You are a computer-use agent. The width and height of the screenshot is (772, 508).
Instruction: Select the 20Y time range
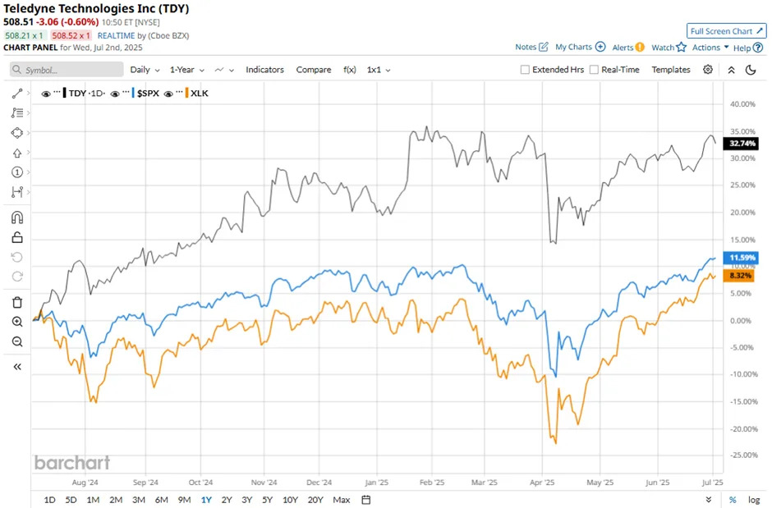pyautogui.click(x=315, y=500)
